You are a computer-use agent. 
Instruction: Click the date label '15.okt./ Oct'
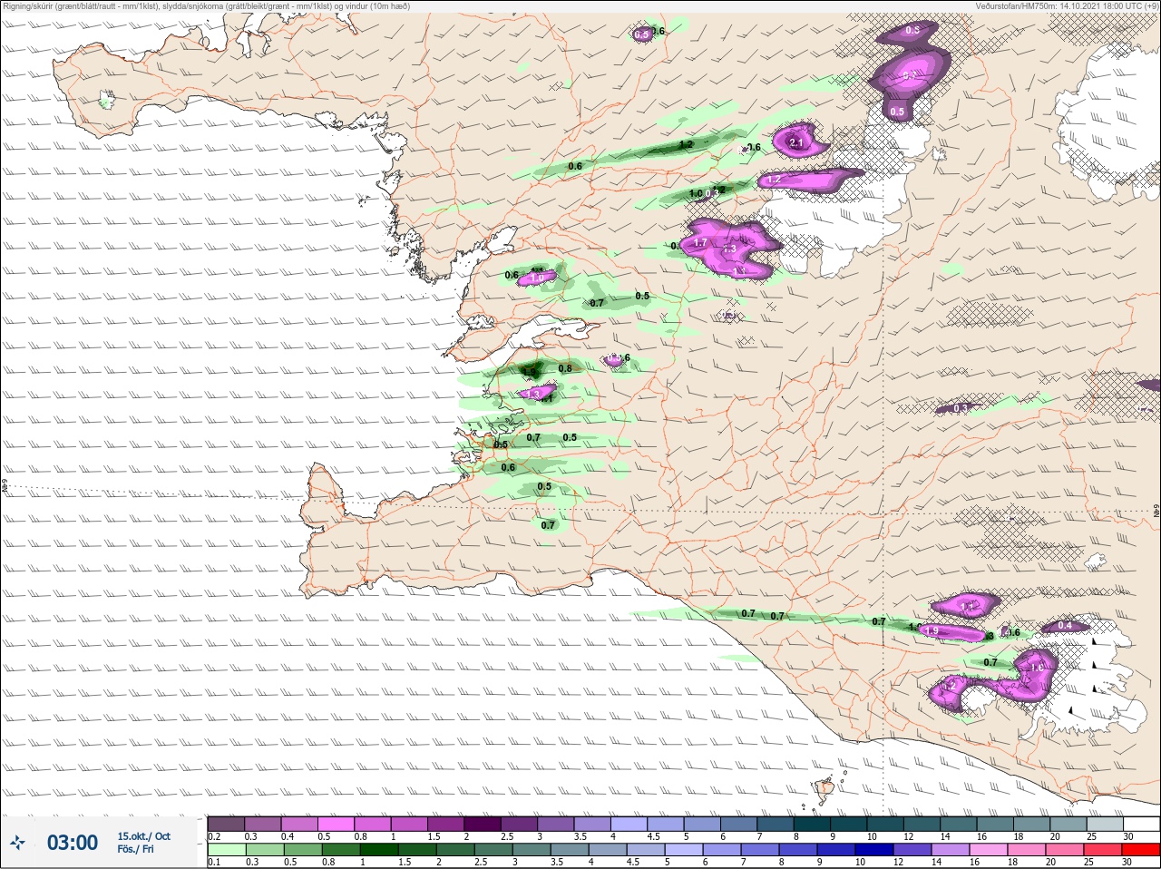(x=143, y=836)
